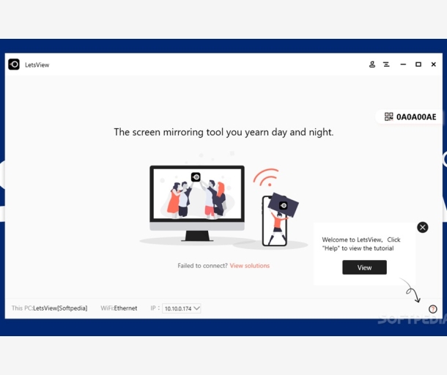Open the View solutions link
The width and height of the screenshot is (447, 375).
249,266
